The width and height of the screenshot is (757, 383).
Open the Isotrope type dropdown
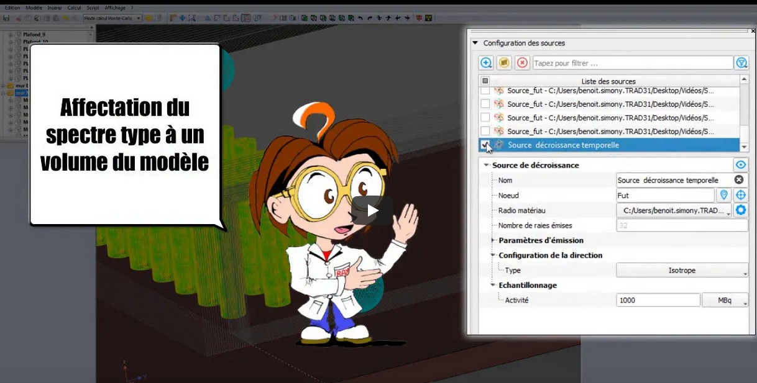point(682,270)
